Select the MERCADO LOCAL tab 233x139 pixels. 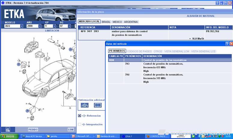pyautogui.click(x=89, y=22)
